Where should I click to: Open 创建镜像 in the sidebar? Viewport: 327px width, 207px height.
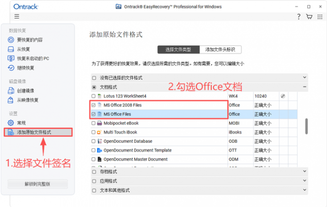click(x=25, y=91)
